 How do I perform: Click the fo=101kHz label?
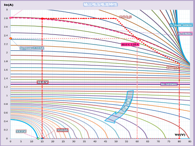[x=169, y=84]
